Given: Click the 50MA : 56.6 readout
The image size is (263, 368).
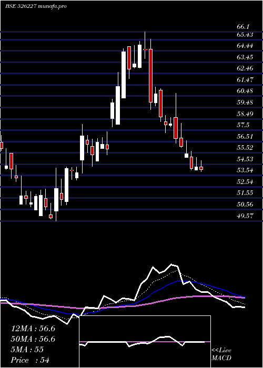Looking at the screenshot, I should pos(33,339).
